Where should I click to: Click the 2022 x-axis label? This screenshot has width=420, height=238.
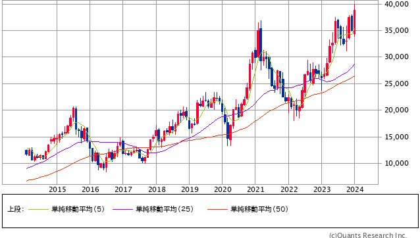(x=289, y=189)
